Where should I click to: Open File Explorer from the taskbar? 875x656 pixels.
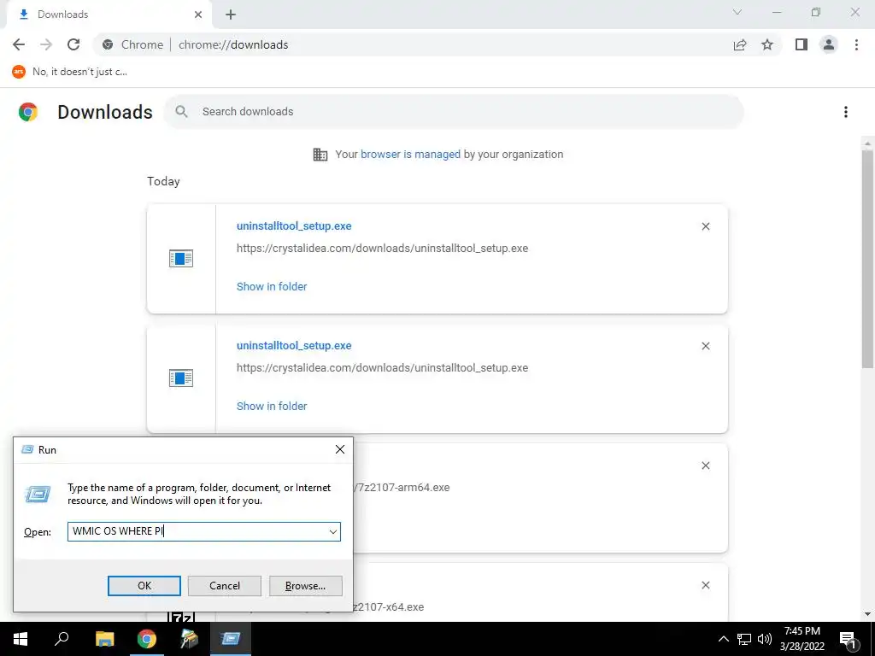click(x=104, y=639)
